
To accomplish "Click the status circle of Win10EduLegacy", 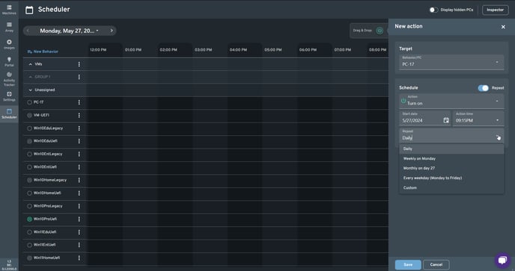I will [x=29, y=128].
